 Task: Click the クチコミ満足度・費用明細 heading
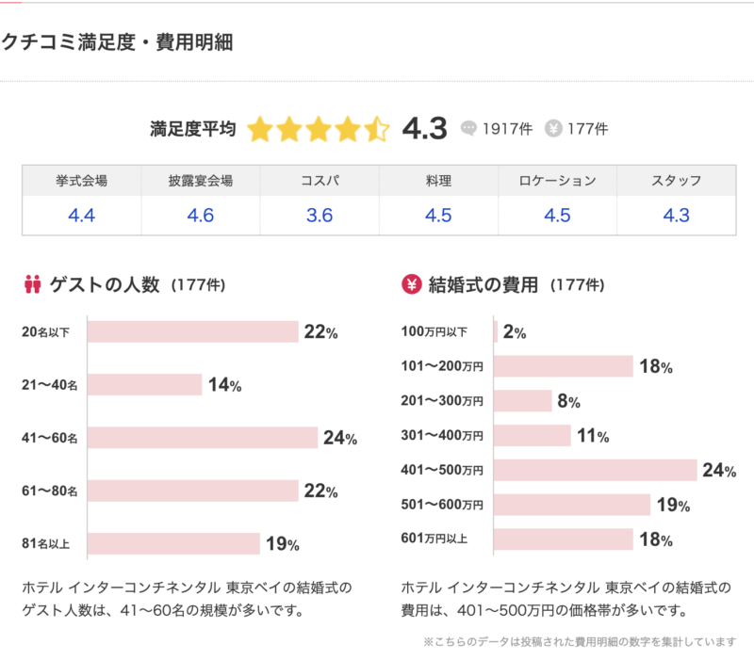(x=117, y=42)
